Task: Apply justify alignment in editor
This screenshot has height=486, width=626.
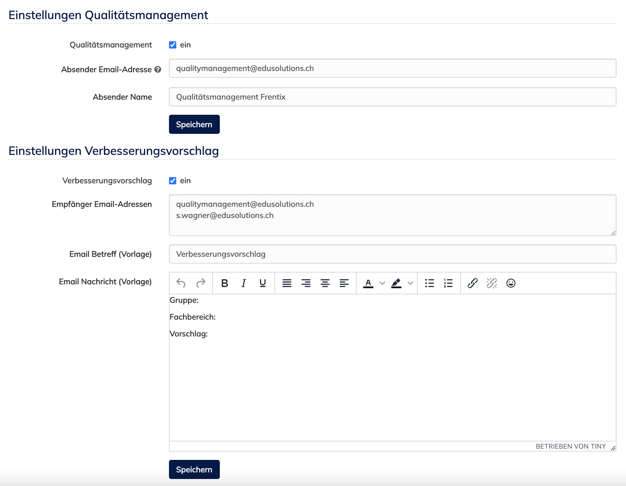Action: click(287, 283)
